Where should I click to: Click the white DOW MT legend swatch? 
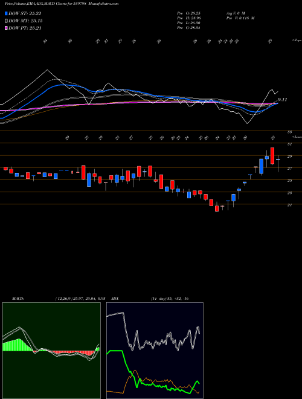[6, 21]
